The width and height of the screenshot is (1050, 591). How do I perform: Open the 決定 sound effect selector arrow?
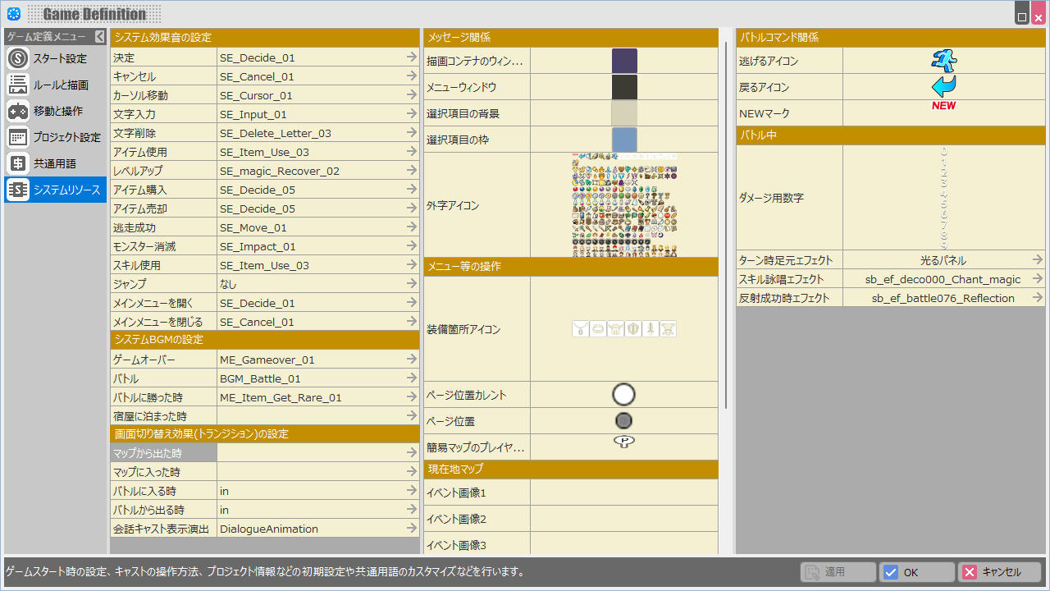(x=412, y=57)
